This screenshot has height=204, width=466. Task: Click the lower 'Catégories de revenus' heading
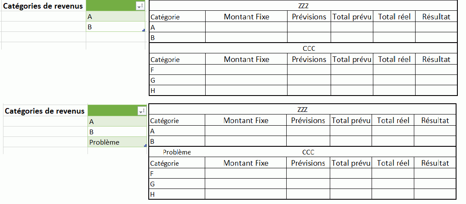[45, 111]
